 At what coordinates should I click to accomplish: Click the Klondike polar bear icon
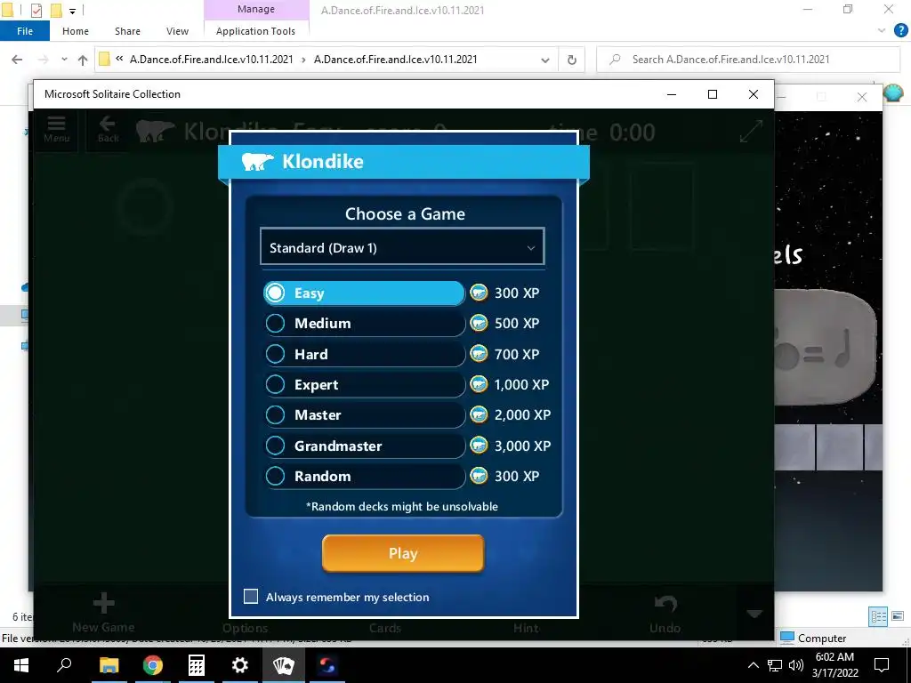coord(257,162)
